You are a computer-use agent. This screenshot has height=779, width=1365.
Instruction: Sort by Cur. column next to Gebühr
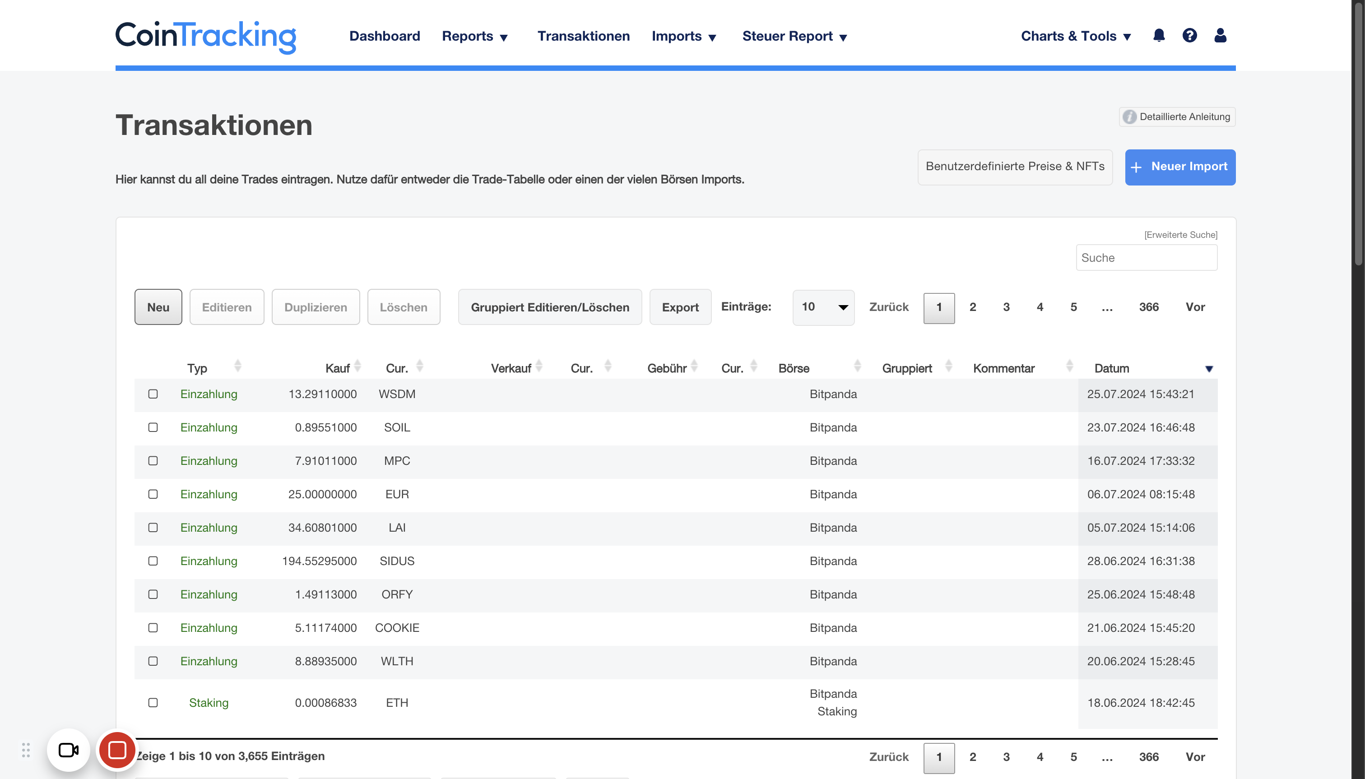[x=753, y=366]
